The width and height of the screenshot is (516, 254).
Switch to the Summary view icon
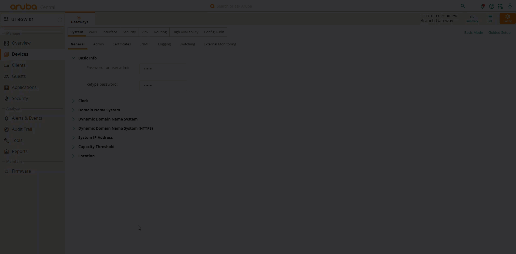472,18
